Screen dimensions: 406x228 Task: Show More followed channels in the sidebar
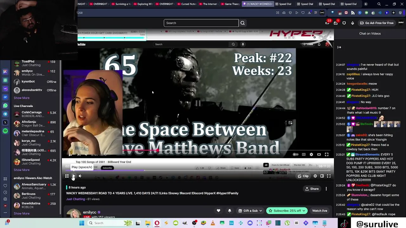(x=22, y=98)
